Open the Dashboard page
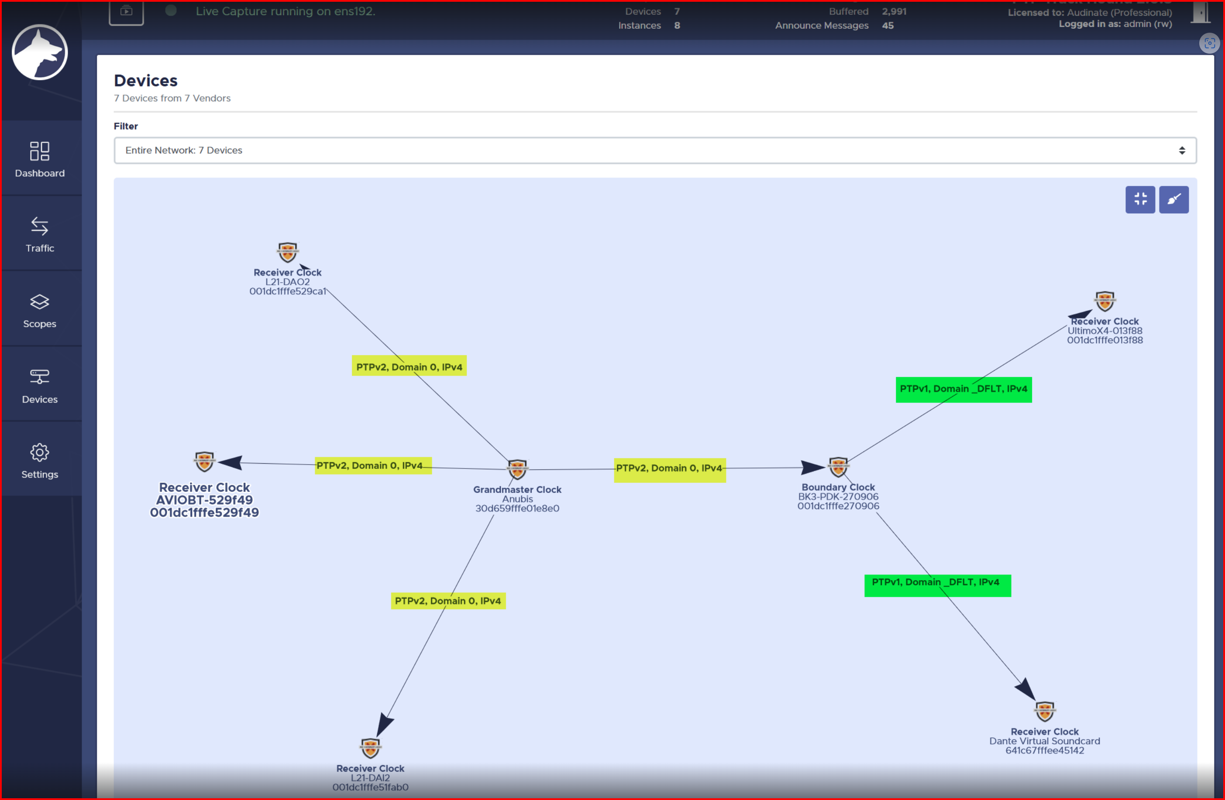 click(40, 158)
